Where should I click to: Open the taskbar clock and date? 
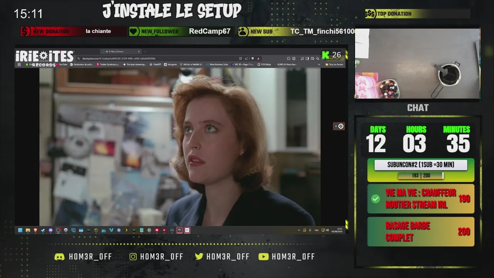pos(337,230)
